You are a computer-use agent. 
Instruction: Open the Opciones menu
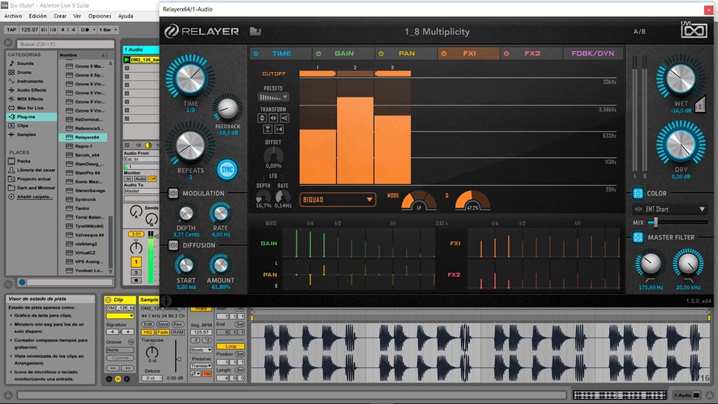[x=100, y=16]
